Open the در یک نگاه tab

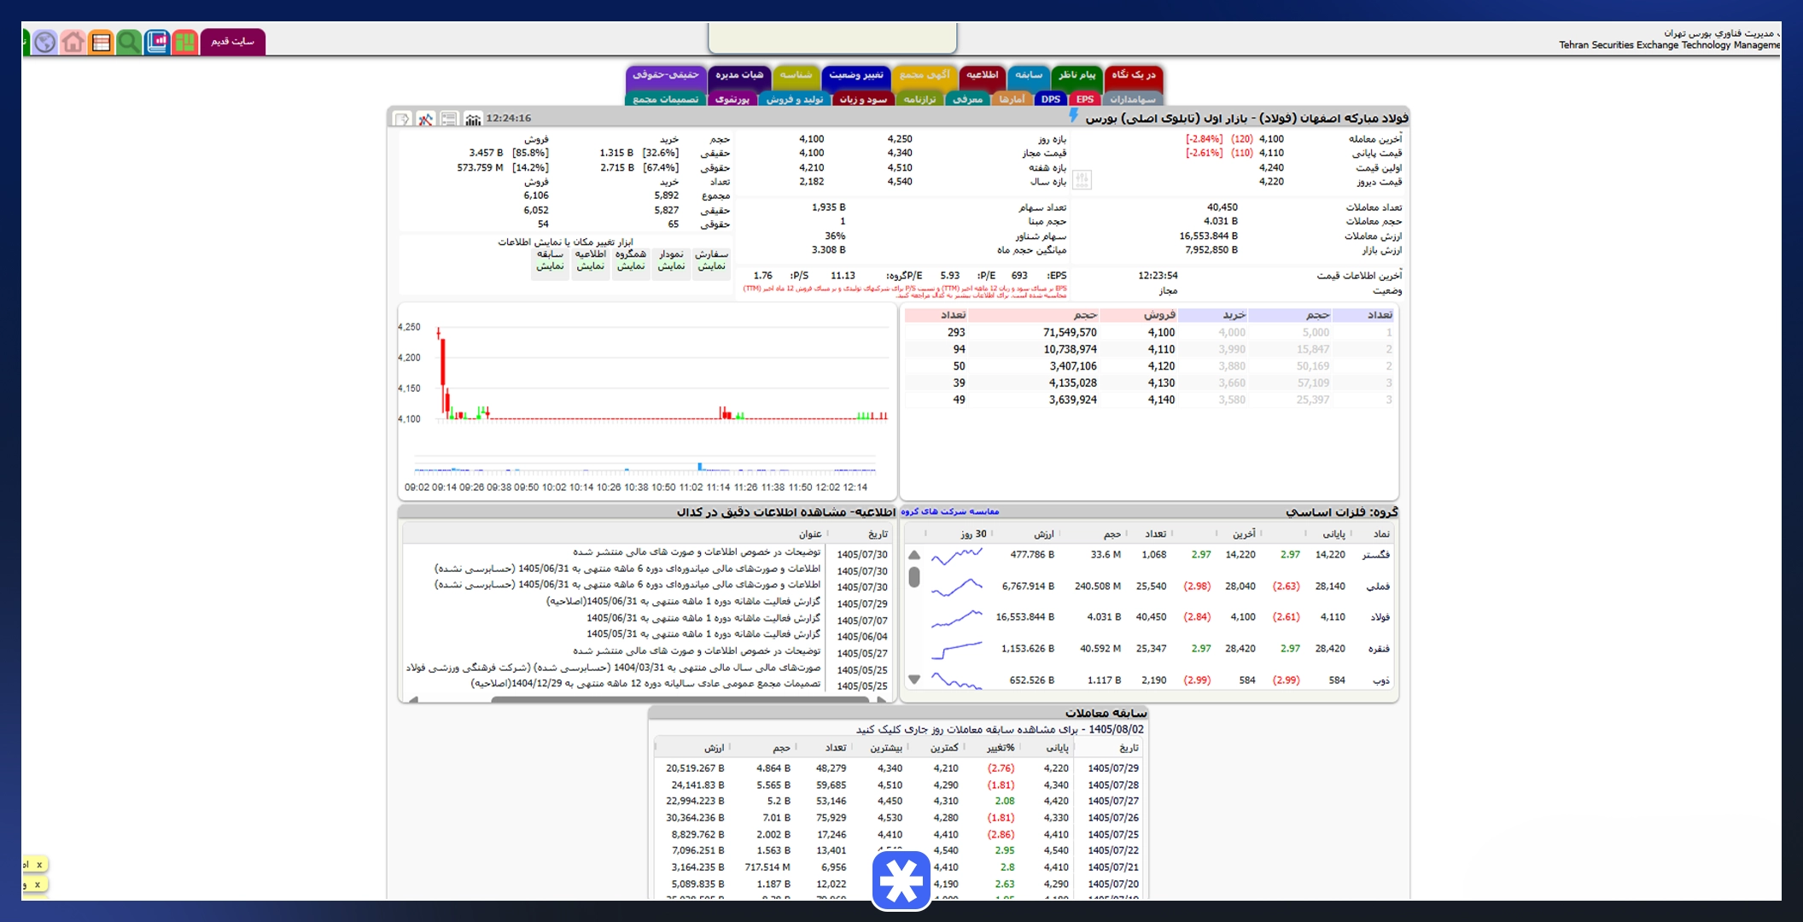1134,75
